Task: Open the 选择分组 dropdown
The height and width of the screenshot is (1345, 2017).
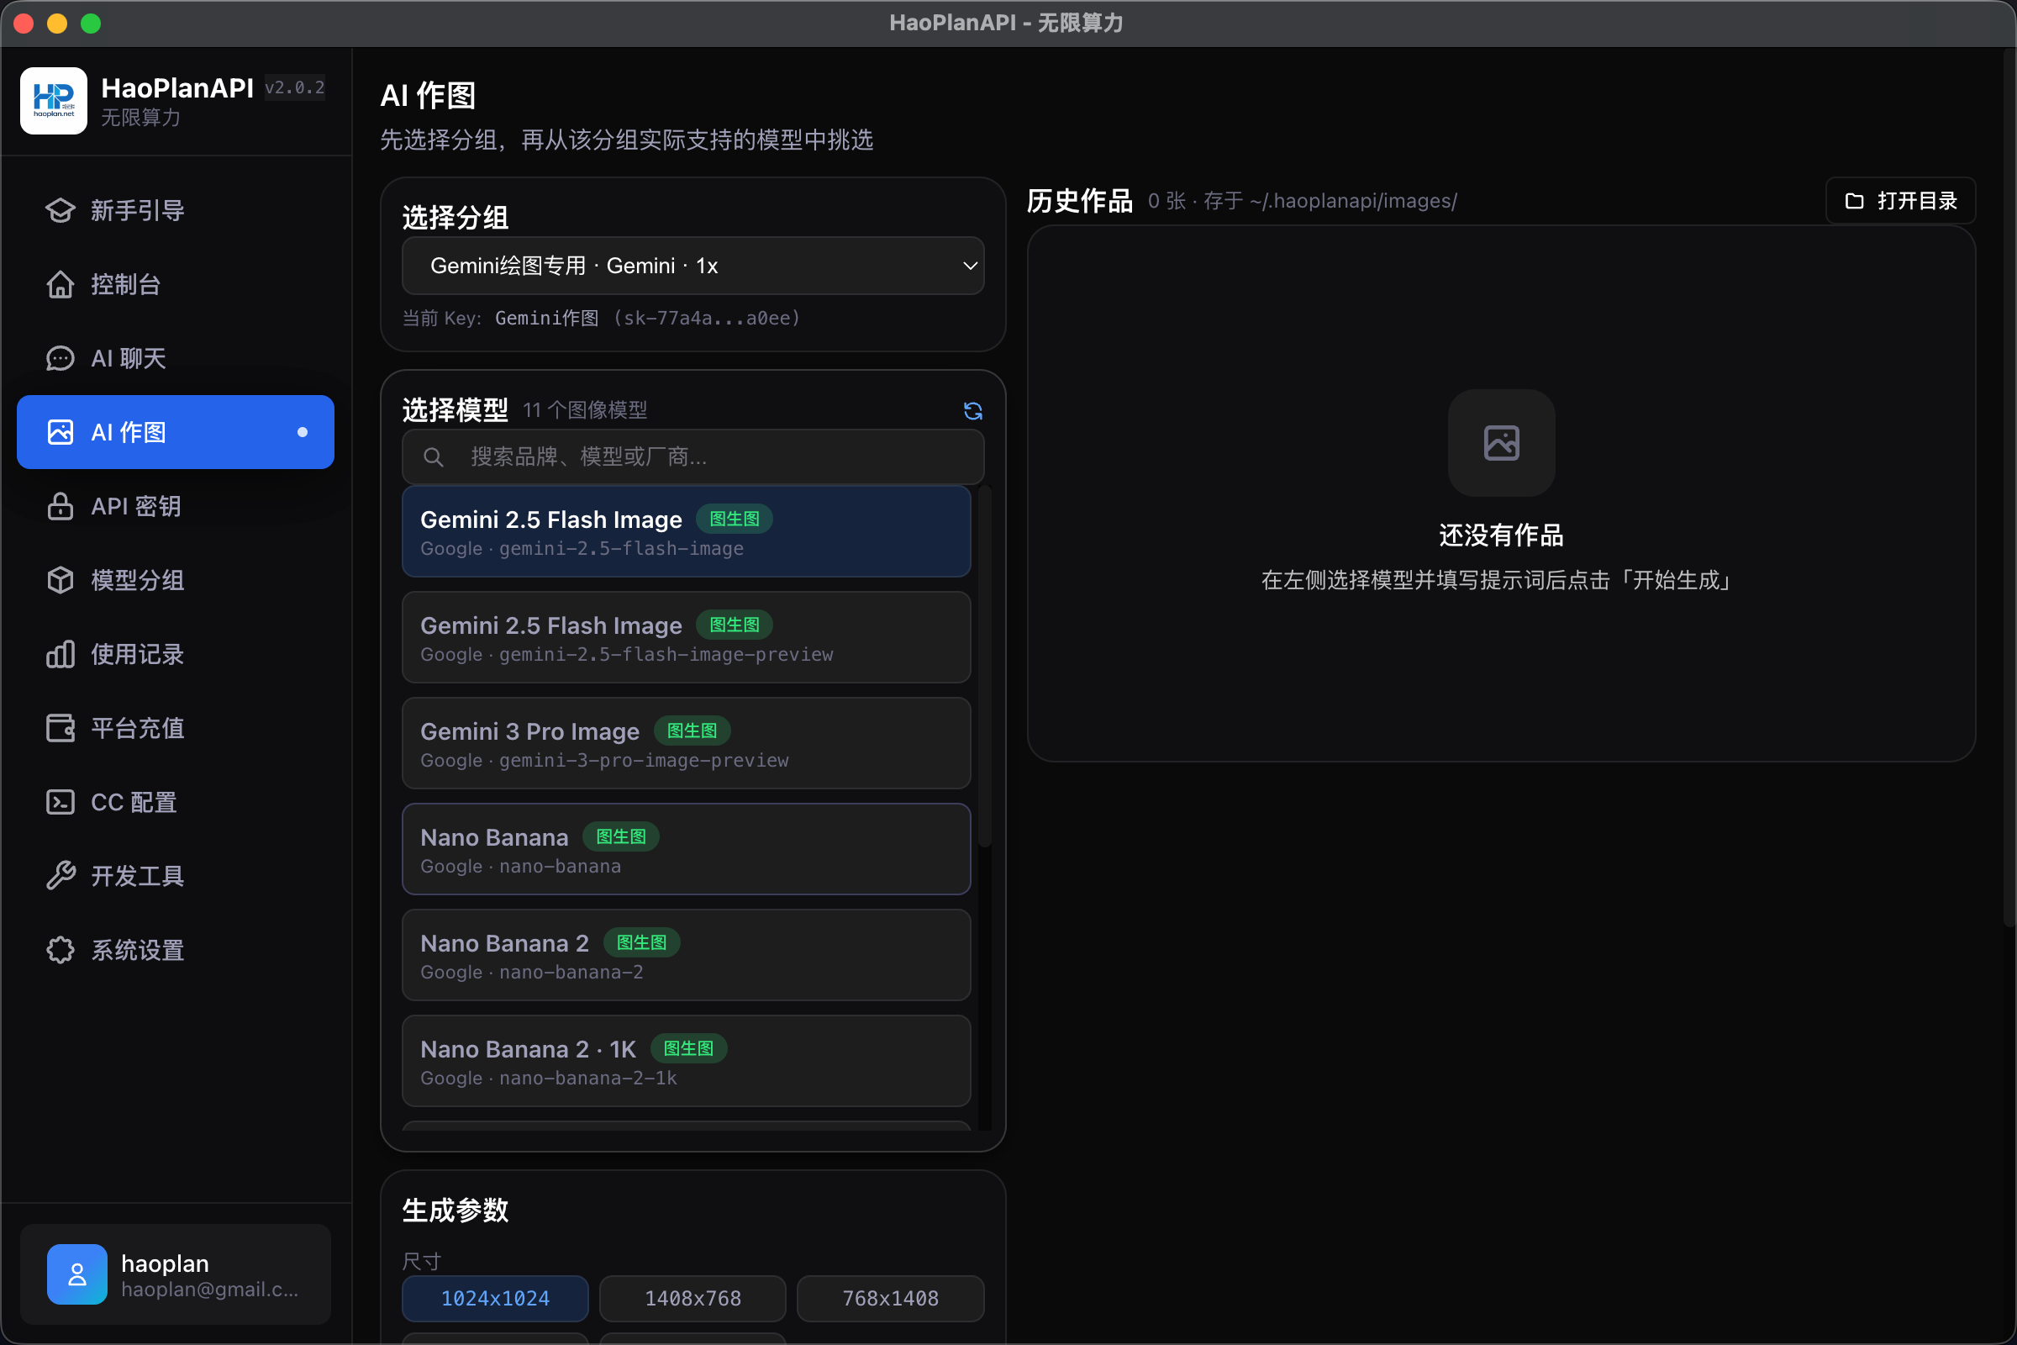Action: click(x=693, y=266)
